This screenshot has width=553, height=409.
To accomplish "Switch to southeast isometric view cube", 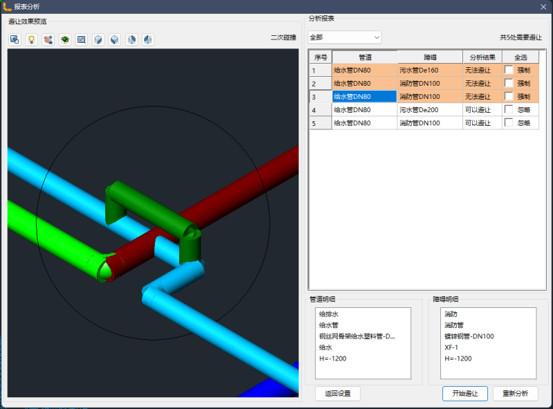I will pyautogui.click(x=115, y=39).
